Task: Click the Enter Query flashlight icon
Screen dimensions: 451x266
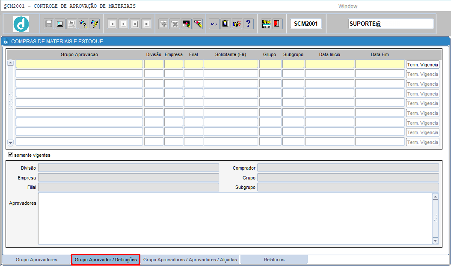Action: tap(83, 24)
